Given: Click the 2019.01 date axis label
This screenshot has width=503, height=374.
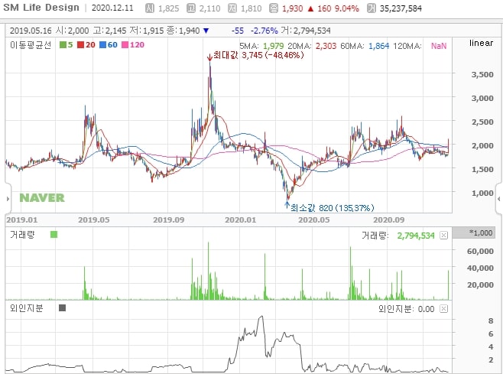Looking at the screenshot, I should click(22, 220).
